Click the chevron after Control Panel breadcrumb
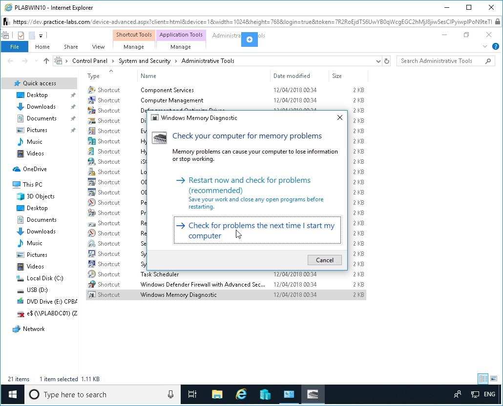This screenshot has width=503, height=406. [x=113, y=61]
